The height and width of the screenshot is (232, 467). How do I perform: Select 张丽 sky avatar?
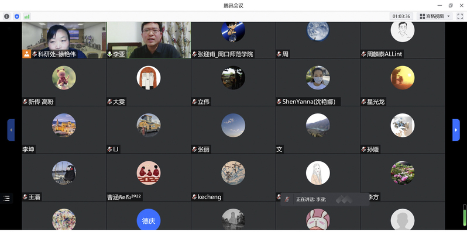point(233,125)
